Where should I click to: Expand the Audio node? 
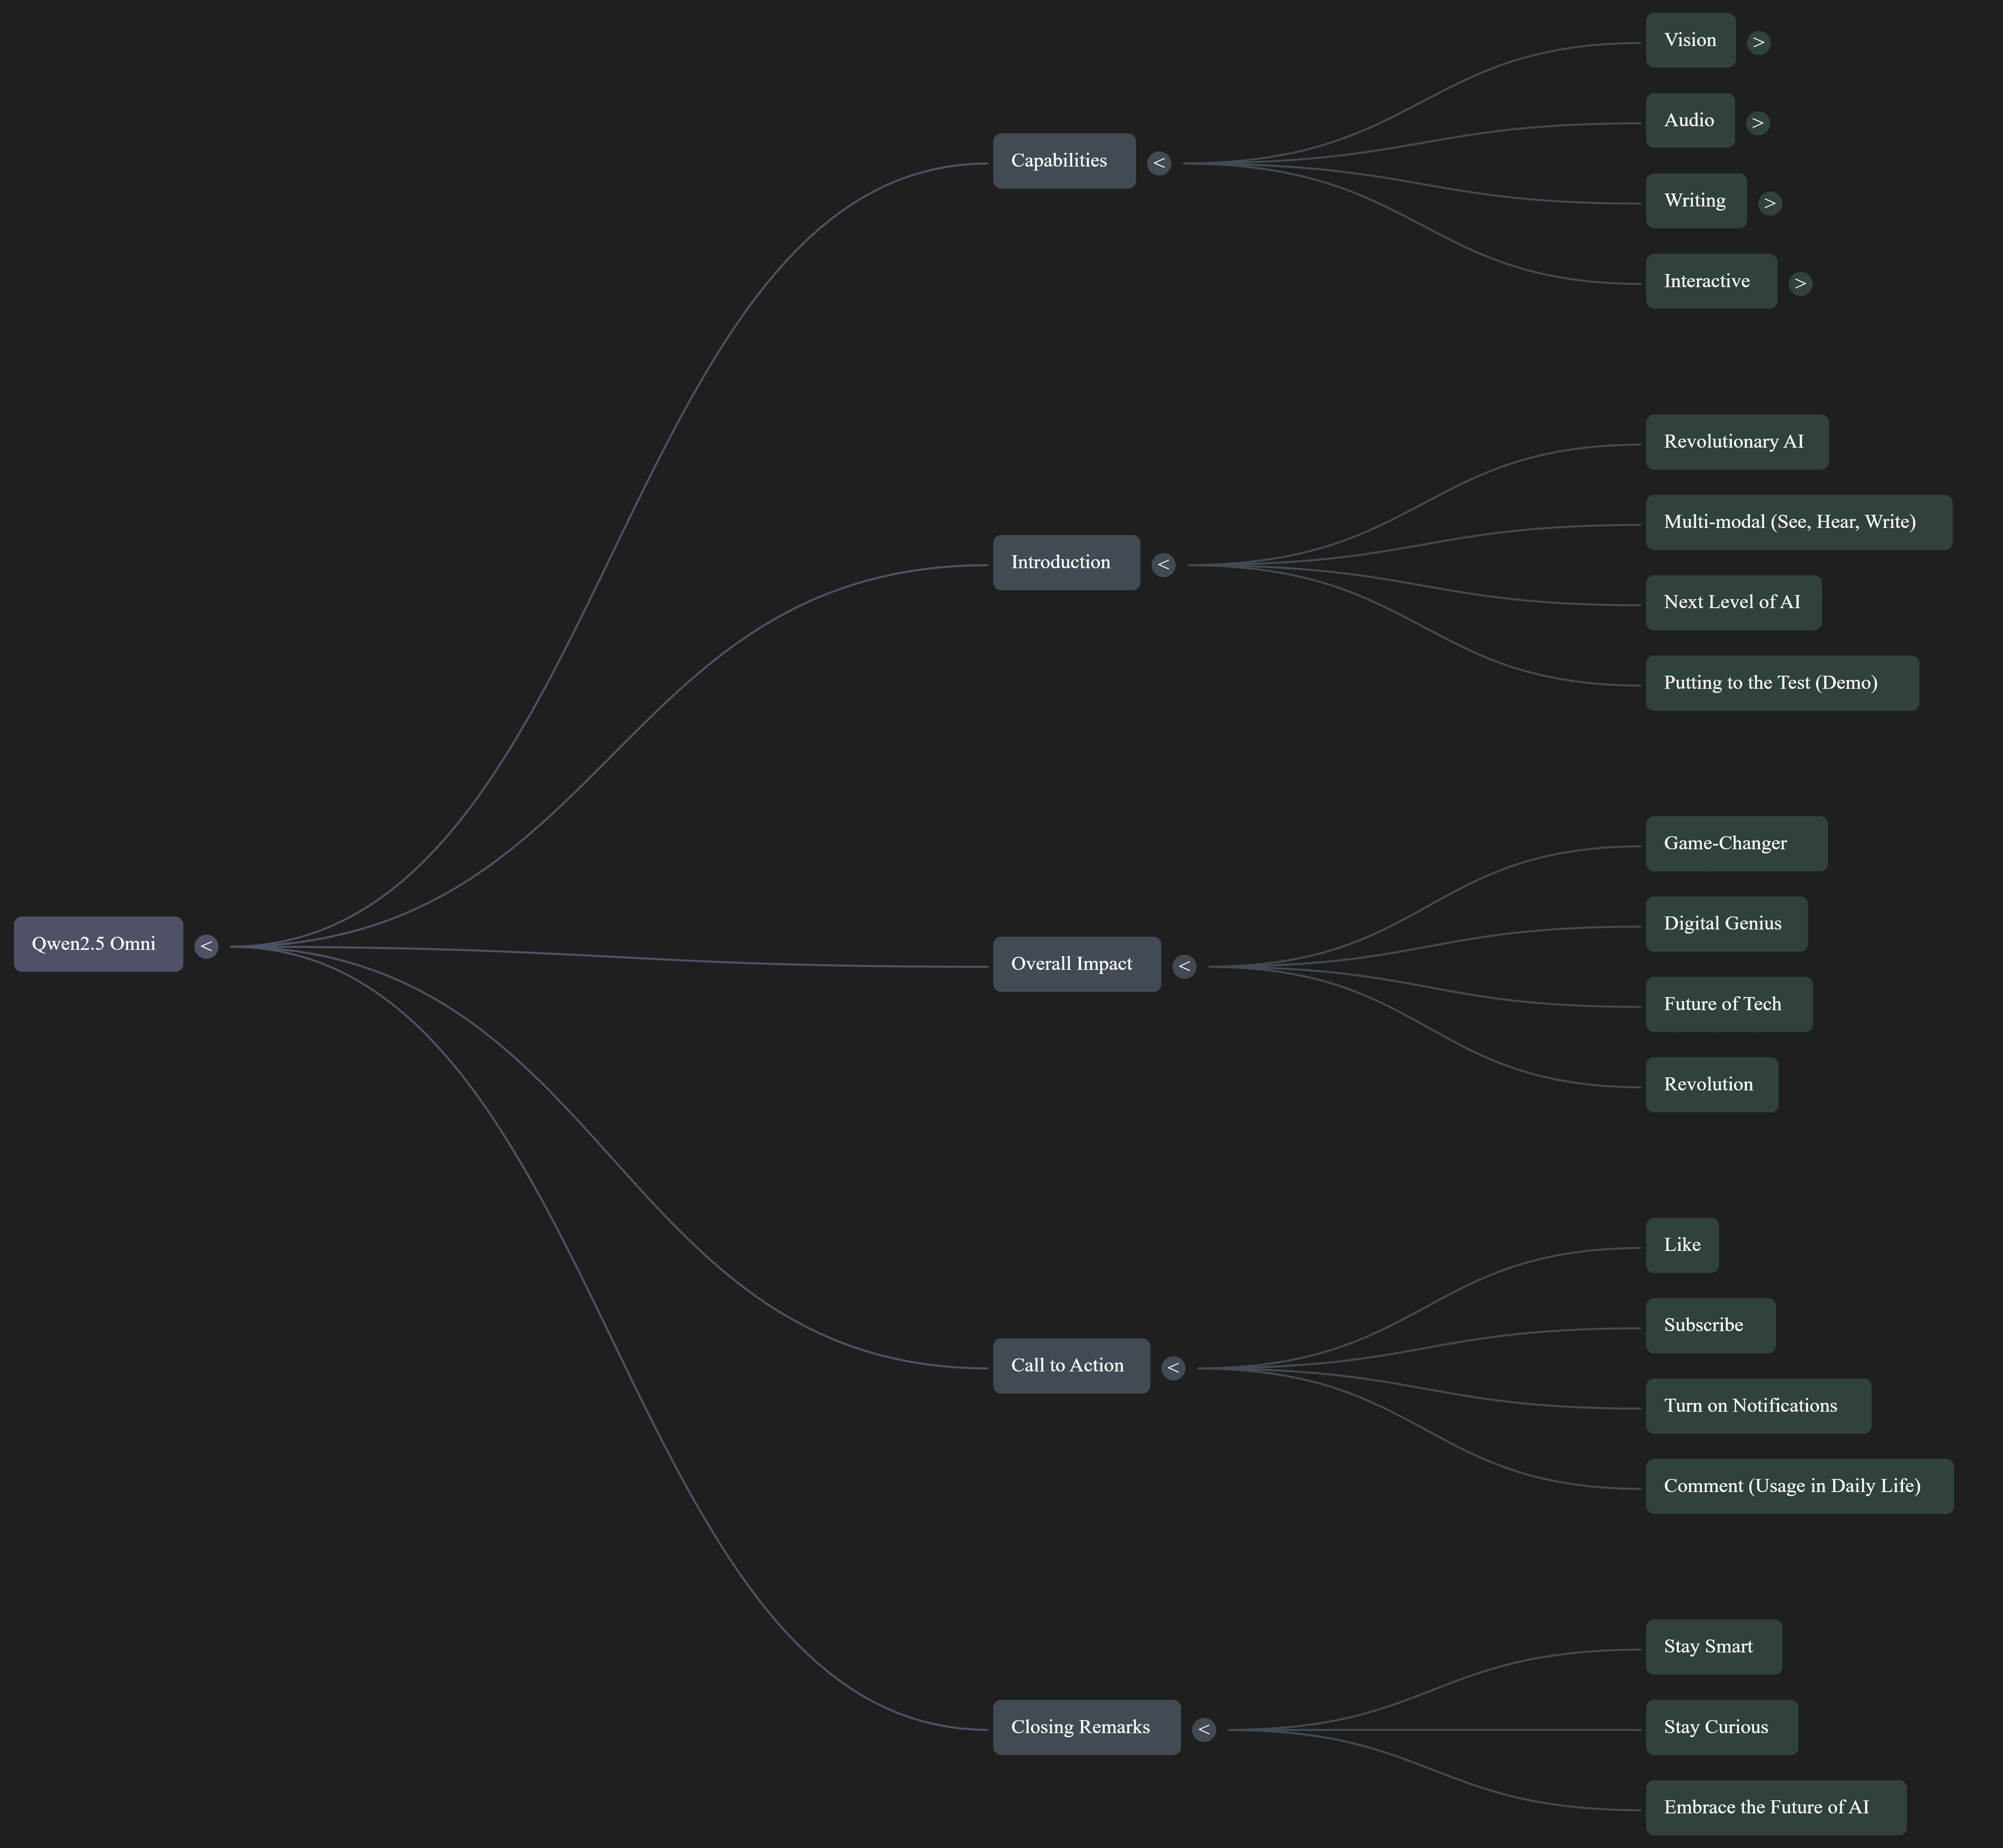click(x=1757, y=123)
